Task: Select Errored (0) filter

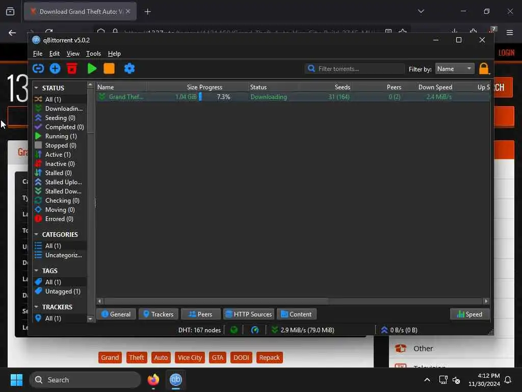Action: [60, 219]
